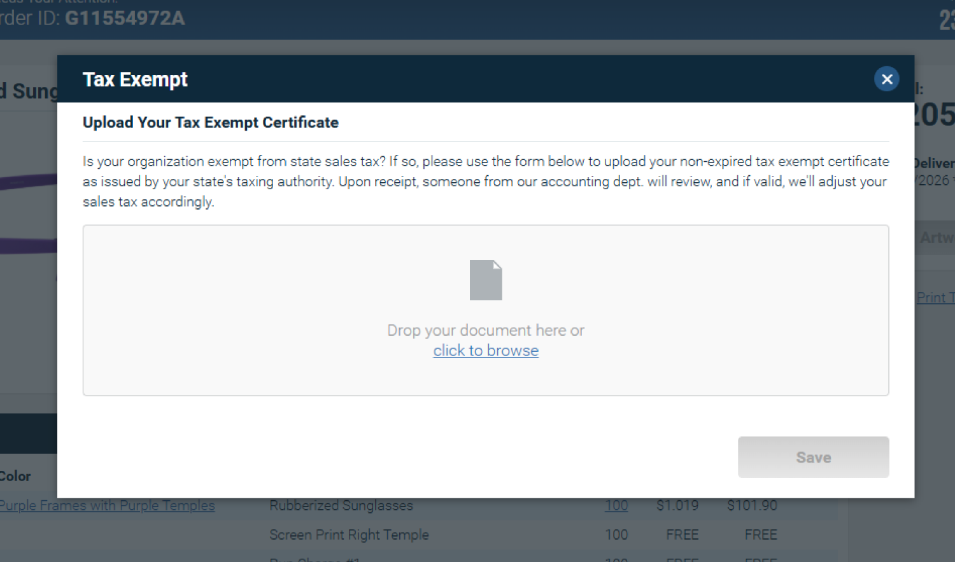Click 'Rubberized Sunglasses' row text

pyautogui.click(x=341, y=505)
